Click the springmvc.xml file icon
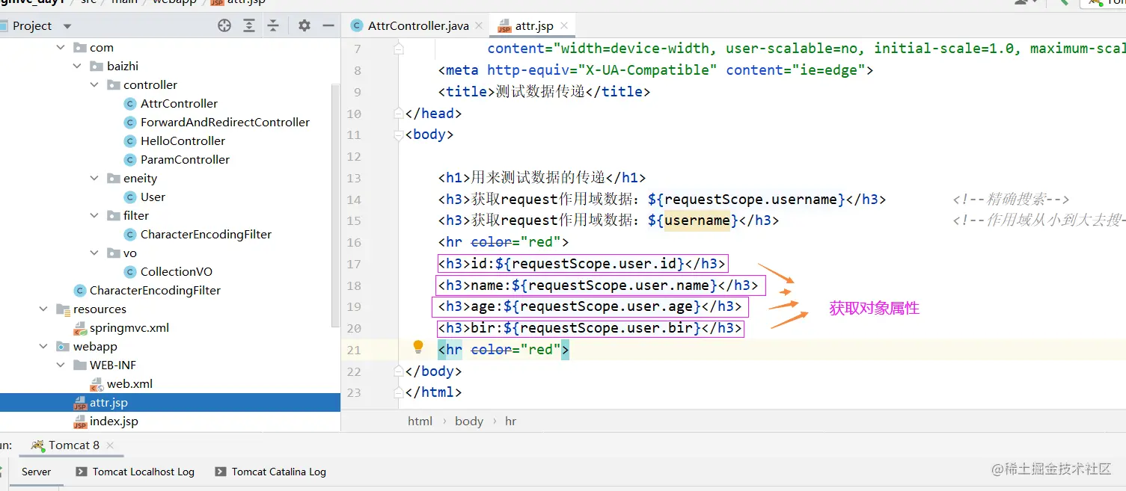1126x491 pixels. point(80,327)
